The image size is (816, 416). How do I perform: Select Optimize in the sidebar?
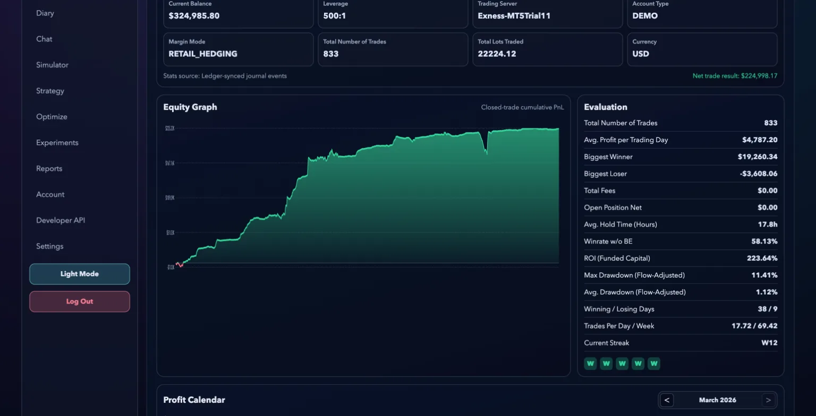pyautogui.click(x=52, y=117)
